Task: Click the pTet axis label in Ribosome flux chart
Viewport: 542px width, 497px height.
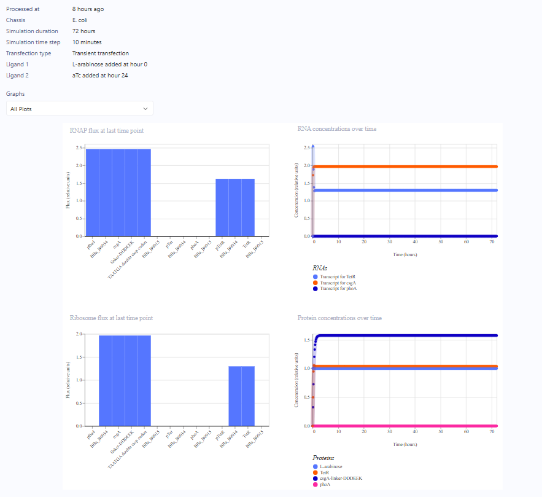Action: click(x=169, y=434)
